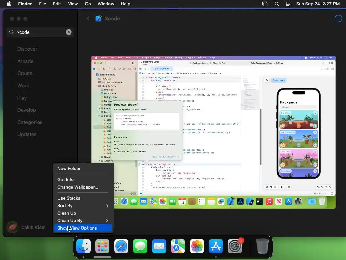
Task: Open the Trash in the Dock
Action: [x=262, y=246]
